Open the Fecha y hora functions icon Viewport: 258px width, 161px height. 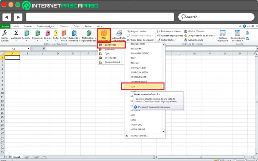(x=64, y=33)
